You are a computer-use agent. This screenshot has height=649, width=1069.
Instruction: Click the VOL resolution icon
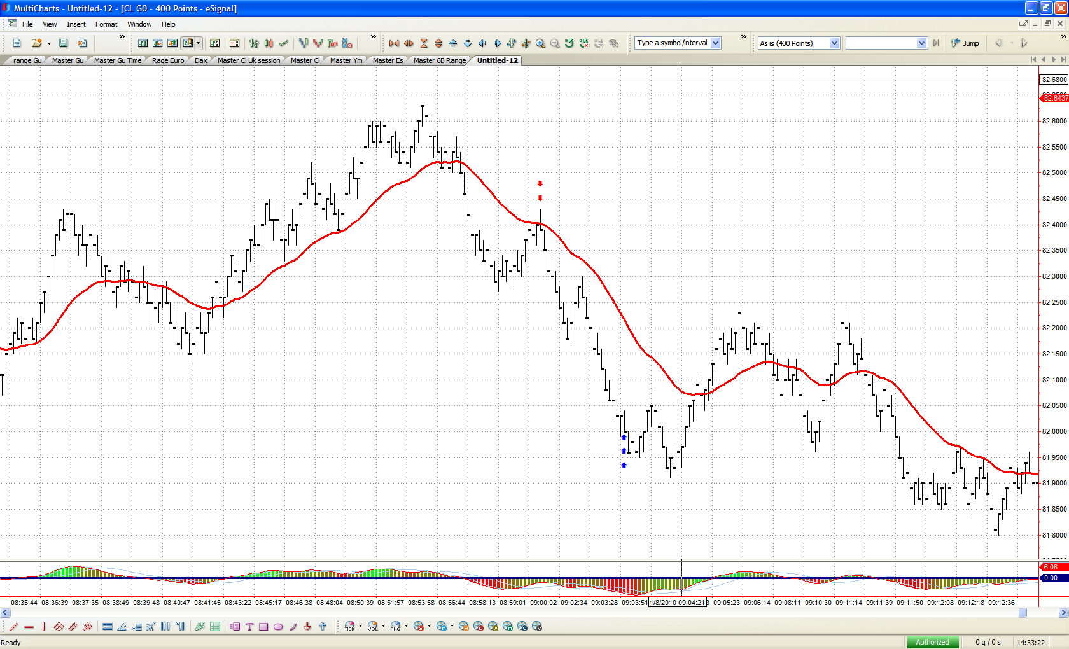[373, 627]
